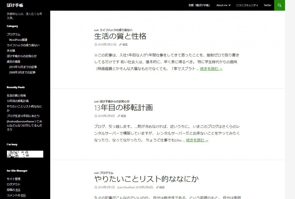Viewport: 295px width, 199px height.
Task: Open article title 生活の質と性格
Action: (x=120, y=36)
